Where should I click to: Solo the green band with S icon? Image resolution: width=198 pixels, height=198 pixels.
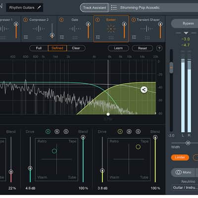click(66, 132)
